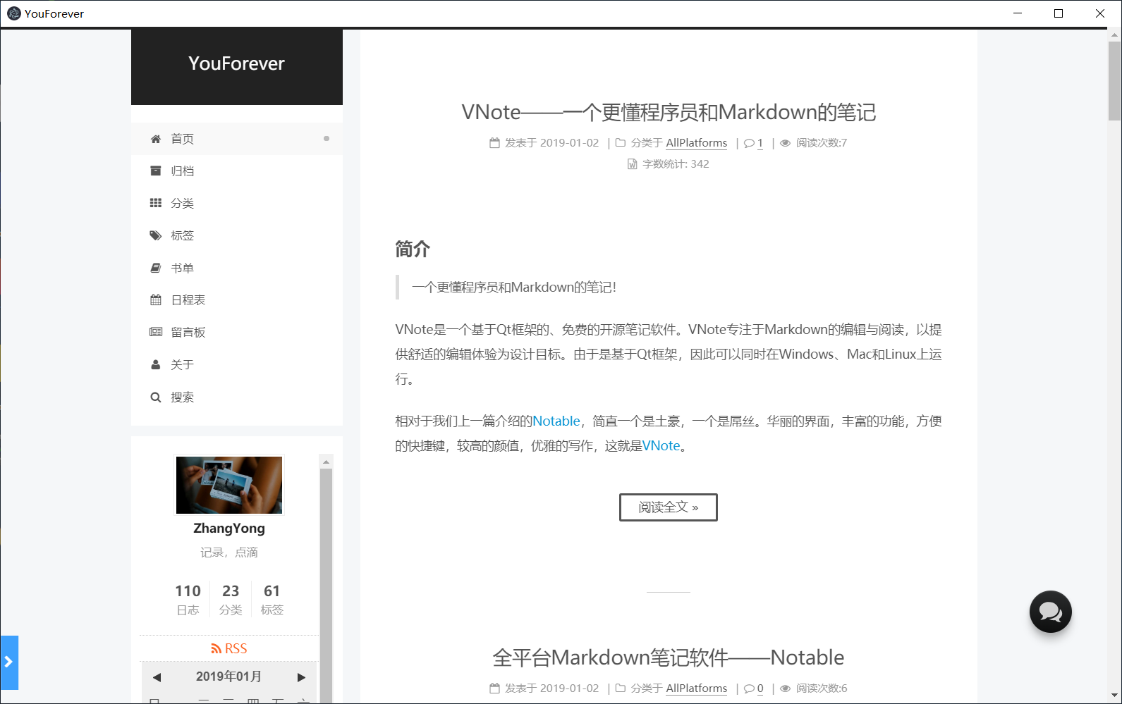Click the 61 标签 counter
1122x704 pixels.
pos(272,600)
